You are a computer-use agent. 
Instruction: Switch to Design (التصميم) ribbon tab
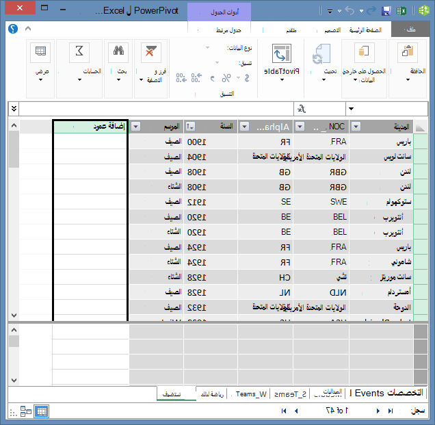tap(332, 30)
